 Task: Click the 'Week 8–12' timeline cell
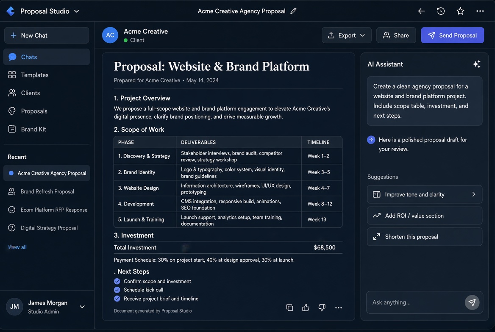(x=322, y=204)
